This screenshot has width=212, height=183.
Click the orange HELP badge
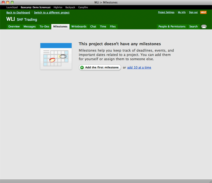[203, 12]
